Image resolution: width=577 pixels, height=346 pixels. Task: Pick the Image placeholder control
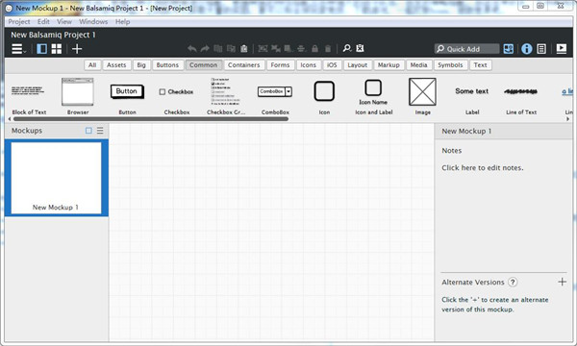(422, 96)
